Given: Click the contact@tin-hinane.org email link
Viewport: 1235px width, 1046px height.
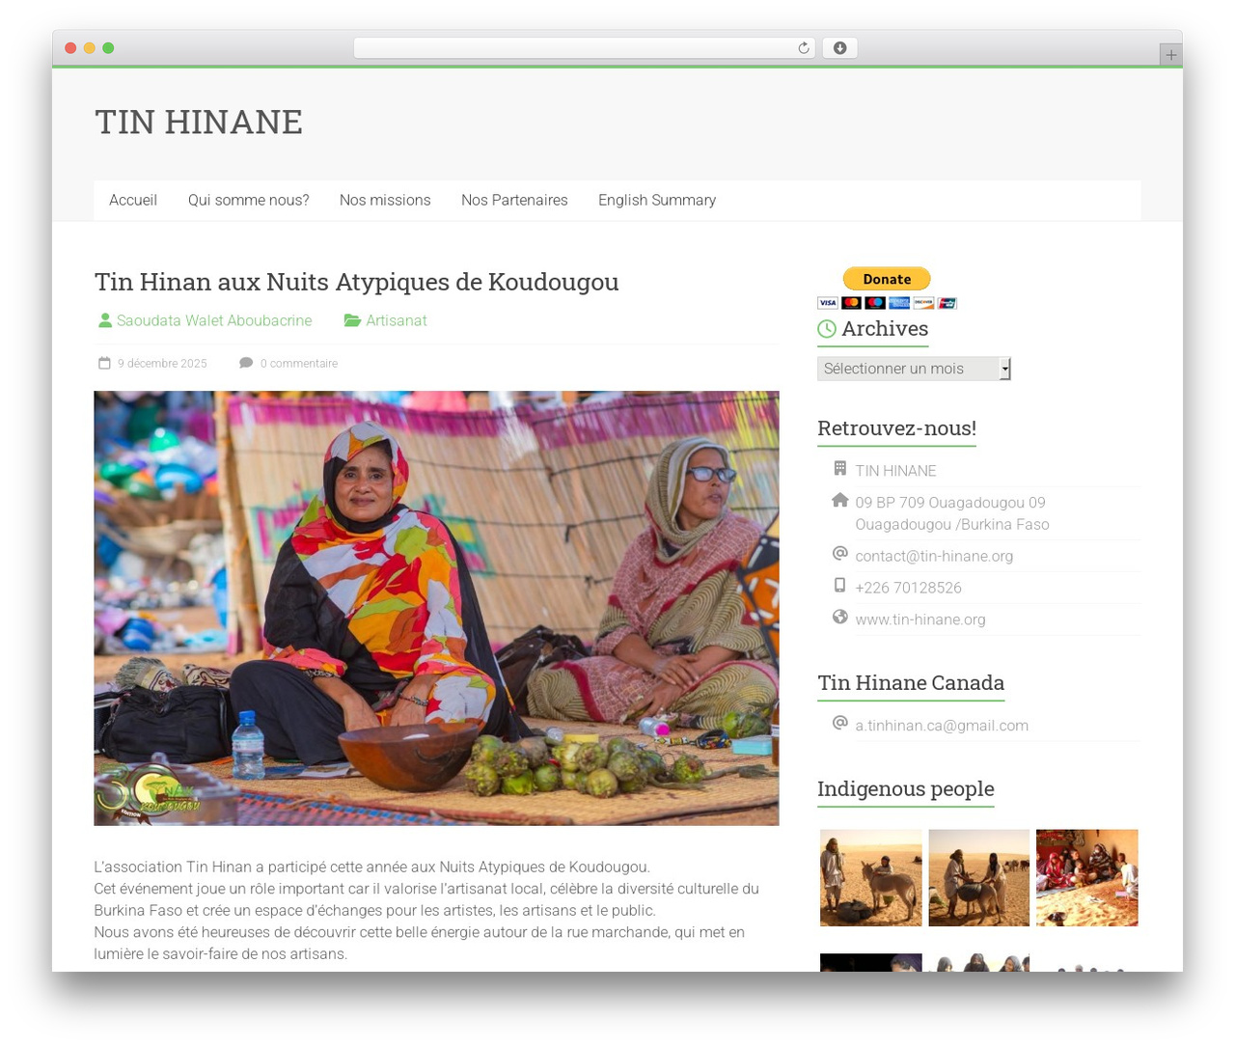Looking at the screenshot, I should click(934, 556).
